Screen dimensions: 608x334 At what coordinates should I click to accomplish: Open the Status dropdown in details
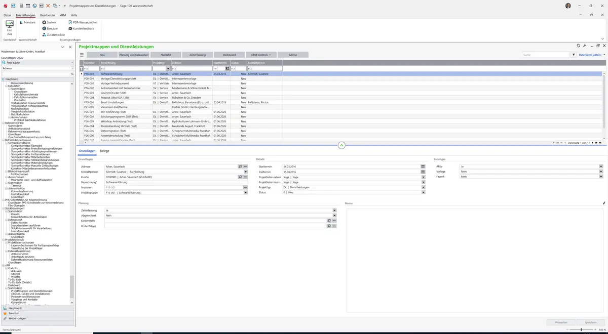click(423, 193)
